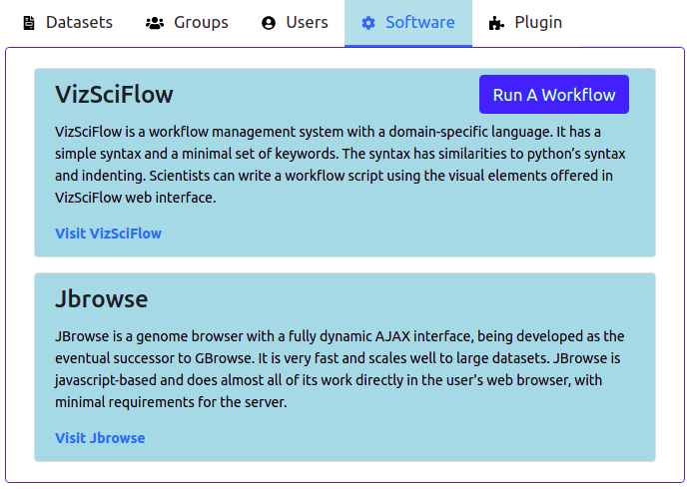This screenshot has height=489, width=690.
Task: Click the VizSciFlow description paragraph
Action: pos(341,165)
